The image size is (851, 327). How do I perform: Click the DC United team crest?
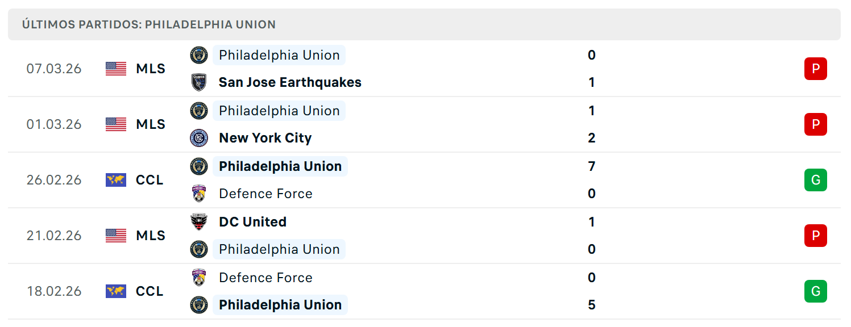199,222
